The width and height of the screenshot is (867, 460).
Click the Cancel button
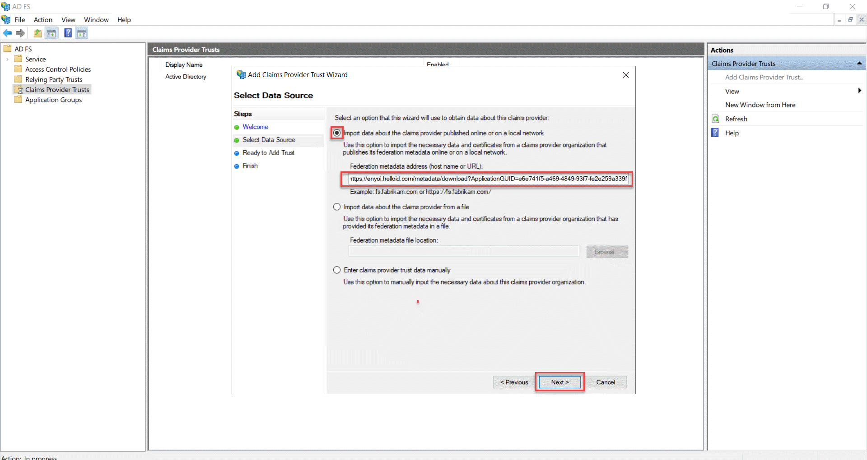point(606,382)
